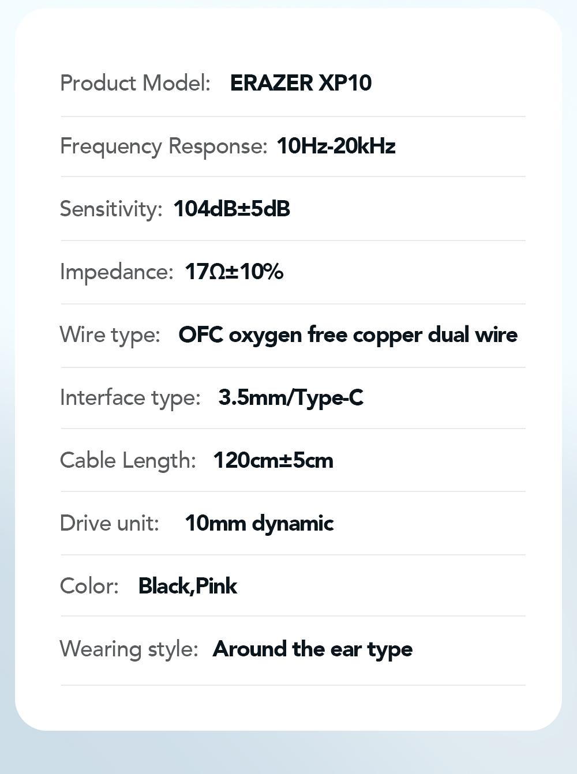Click the 10mm dynamic driver value
Screen dimensions: 577x774
click(x=259, y=523)
